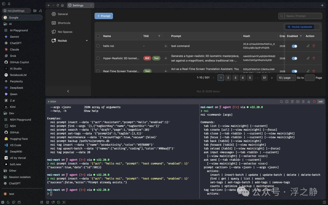
Task: Open the TAG column filter
Action: pyautogui.click(x=159, y=36)
